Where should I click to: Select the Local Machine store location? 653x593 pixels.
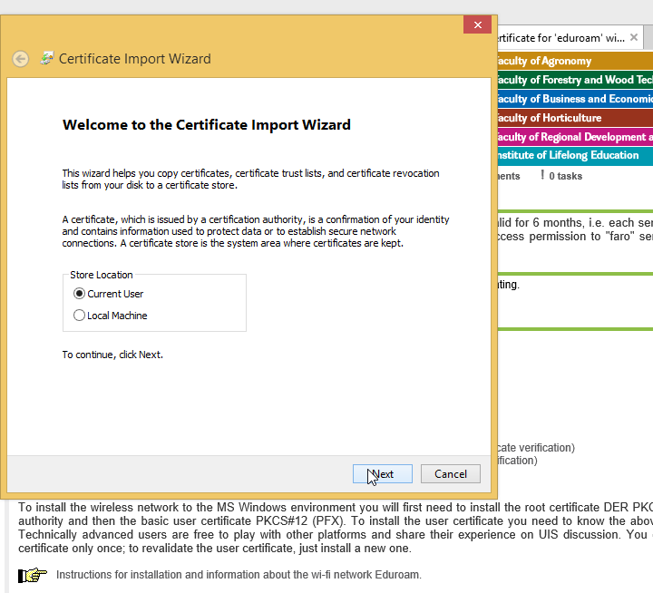point(111,316)
